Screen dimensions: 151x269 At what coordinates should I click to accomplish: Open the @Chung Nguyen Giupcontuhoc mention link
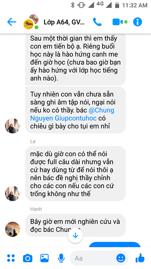[72, 114]
